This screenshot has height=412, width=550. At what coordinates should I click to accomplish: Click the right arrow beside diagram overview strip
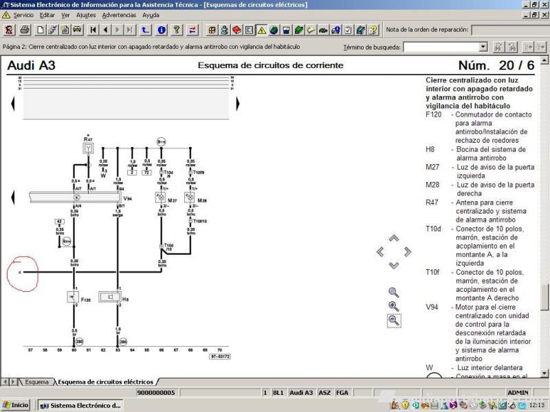tap(238, 104)
